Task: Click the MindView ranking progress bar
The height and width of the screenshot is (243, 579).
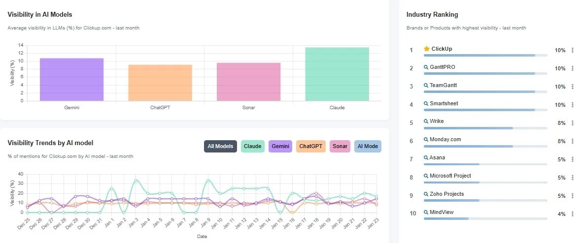Action: point(485,219)
